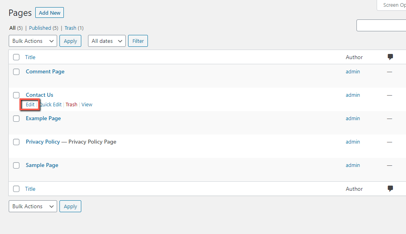
Task: Click admin author in Example Page row
Action: click(352, 118)
